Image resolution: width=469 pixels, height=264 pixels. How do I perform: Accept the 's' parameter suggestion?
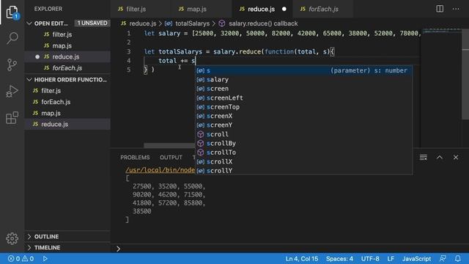[303, 70]
